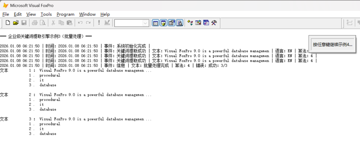Open the View menu
The height and width of the screenshot is (141, 360).
click(x=31, y=14)
